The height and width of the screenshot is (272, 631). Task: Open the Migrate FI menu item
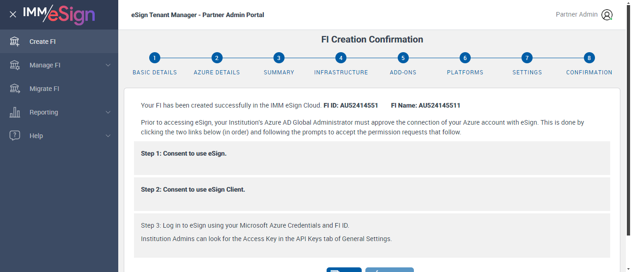(x=44, y=89)
